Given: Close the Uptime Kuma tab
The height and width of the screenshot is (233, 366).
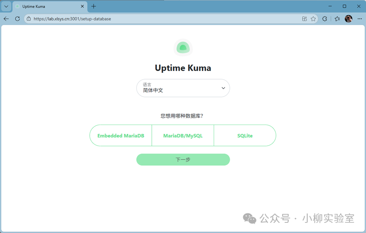Looking at the screenshot, I should click(x=82, y=6).
